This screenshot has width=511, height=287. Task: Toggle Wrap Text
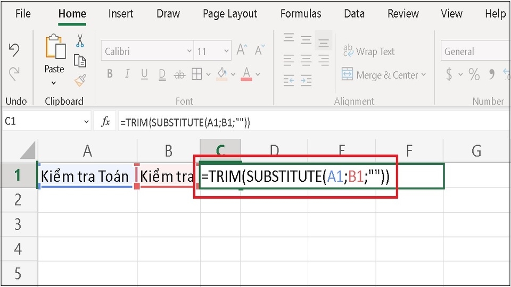tap(368, 51)
